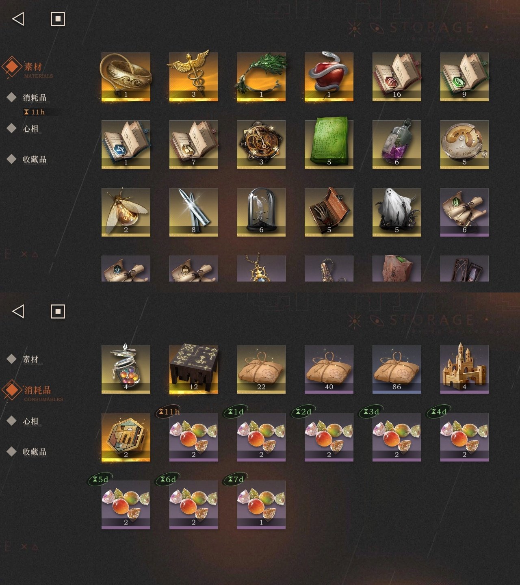
Task: Select the glass bell jar item
Action: 261,212
